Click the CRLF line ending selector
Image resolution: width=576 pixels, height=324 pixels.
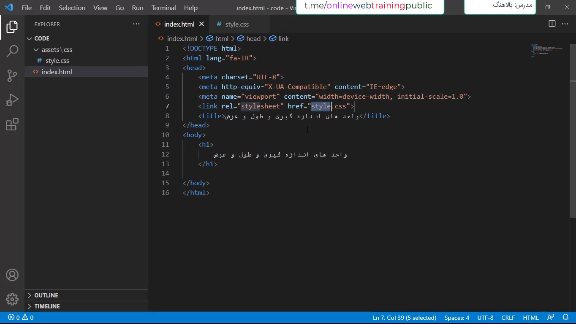[508, 318]
